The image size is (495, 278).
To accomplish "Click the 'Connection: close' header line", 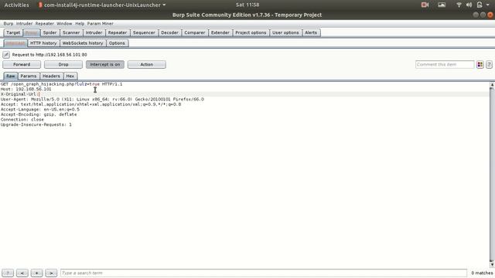I will click(x=22, y=120).
